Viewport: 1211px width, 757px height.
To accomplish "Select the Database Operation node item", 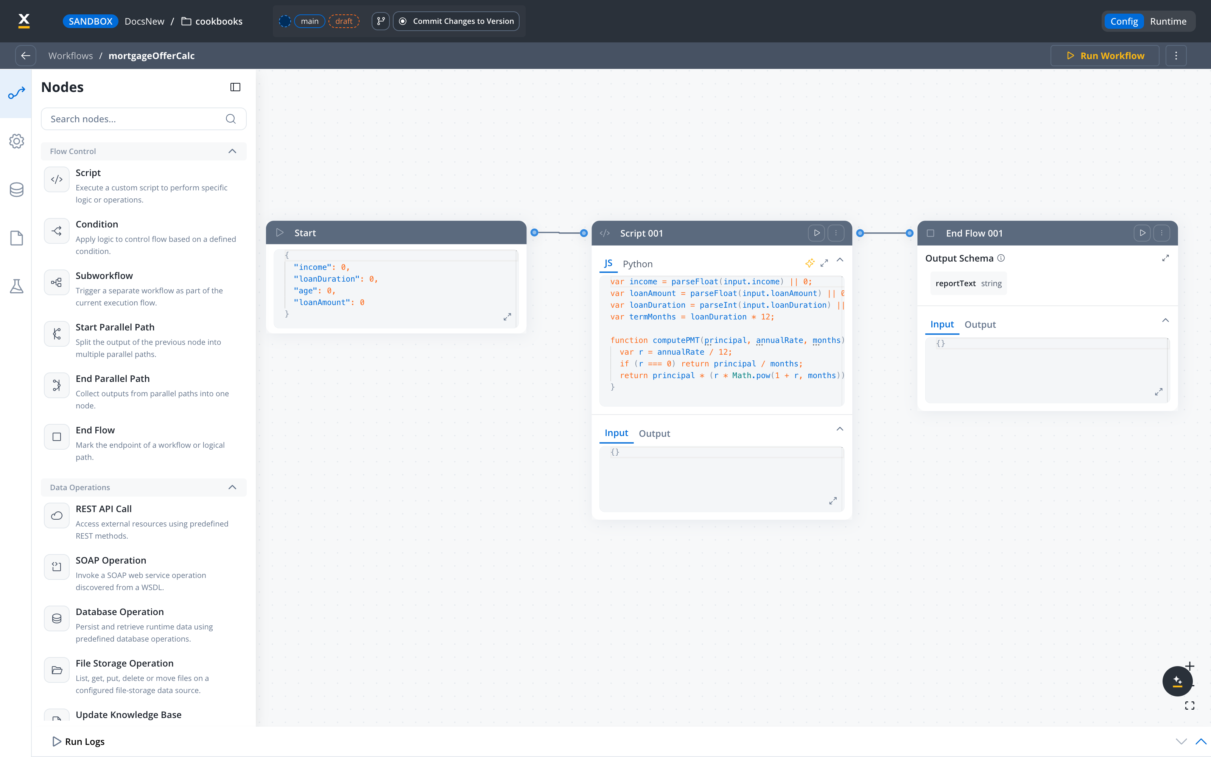I will click(x=144, y=625).
